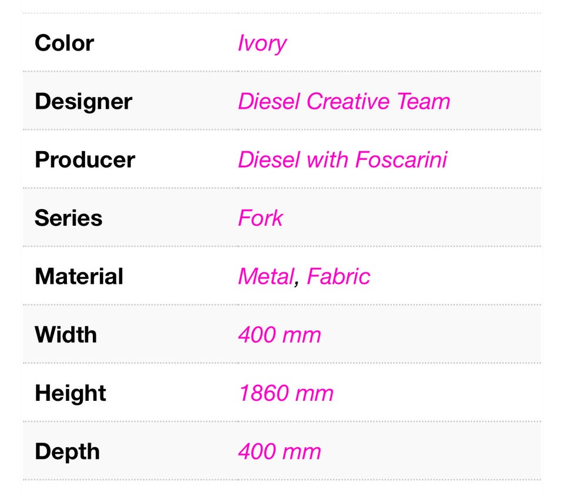The image size is (564, 496).
Task: Open the Diesel with Foscarini producer link
Action: (x=342, y=160)
